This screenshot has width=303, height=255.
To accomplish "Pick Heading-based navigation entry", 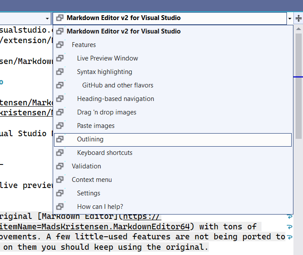I will click(x=173, y=99).
